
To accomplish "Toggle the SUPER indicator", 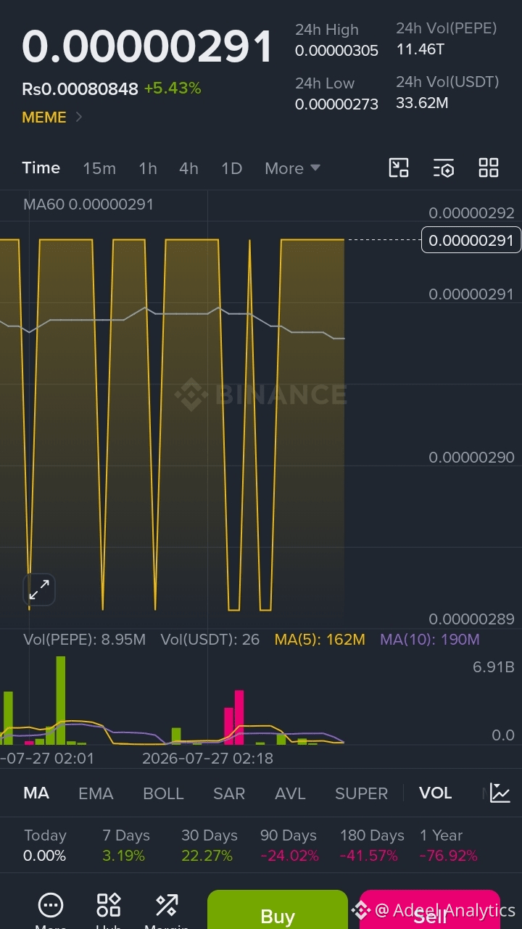I will pyautogui.click(x=361, y=793).
